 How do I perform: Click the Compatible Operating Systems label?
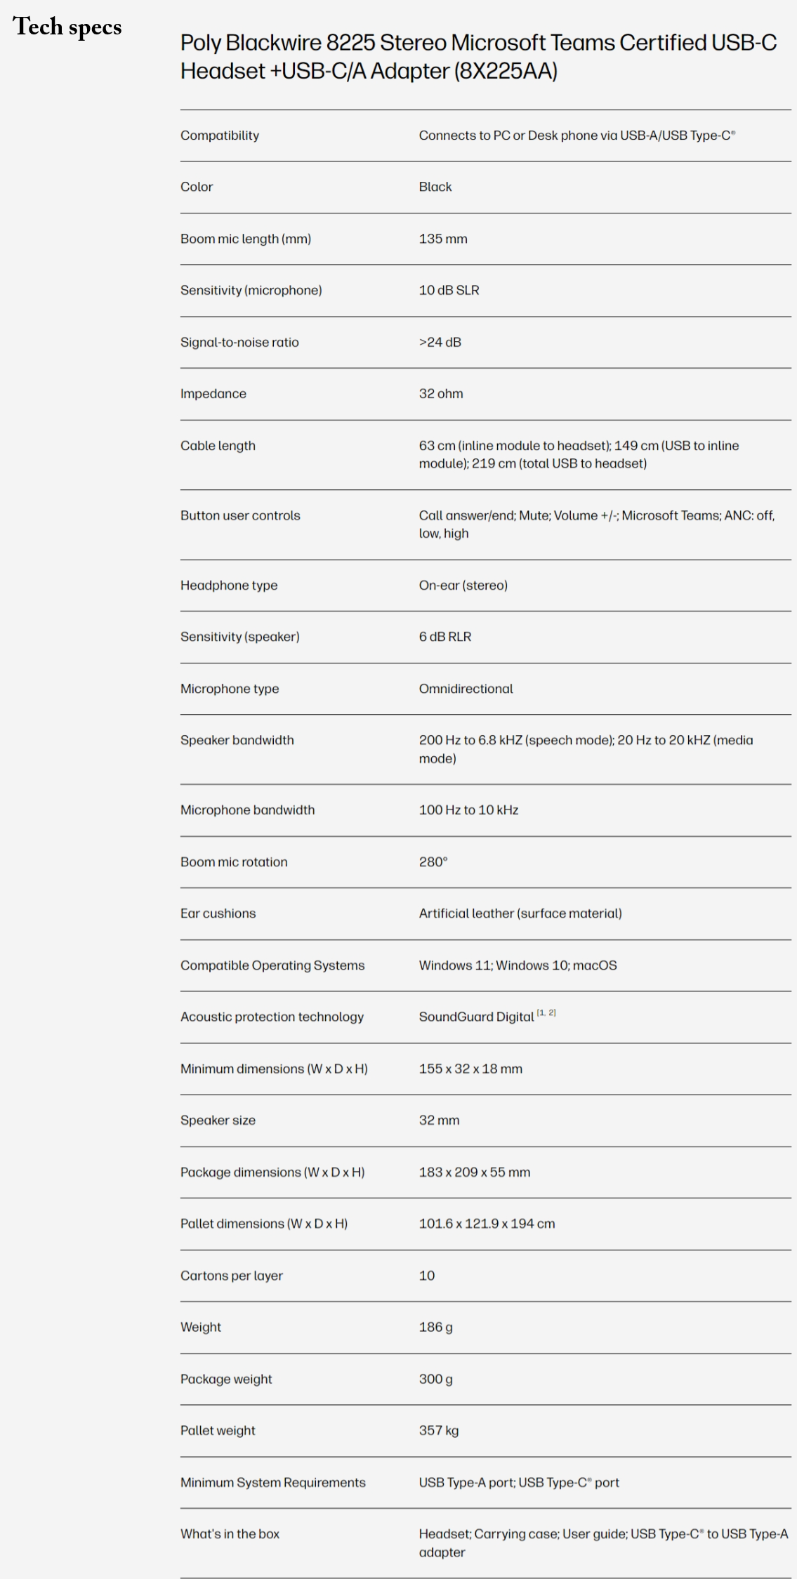272,965
